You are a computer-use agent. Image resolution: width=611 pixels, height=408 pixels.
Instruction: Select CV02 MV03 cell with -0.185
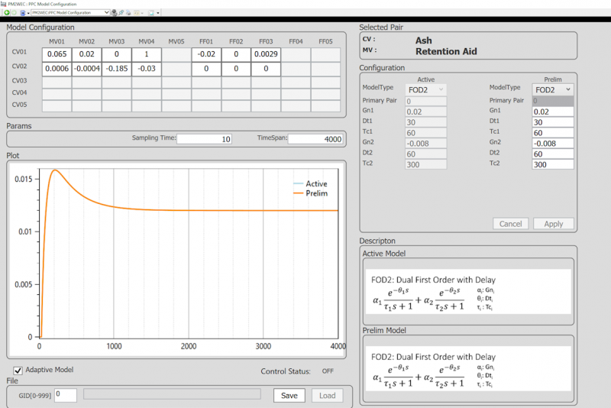coord(117,69)
